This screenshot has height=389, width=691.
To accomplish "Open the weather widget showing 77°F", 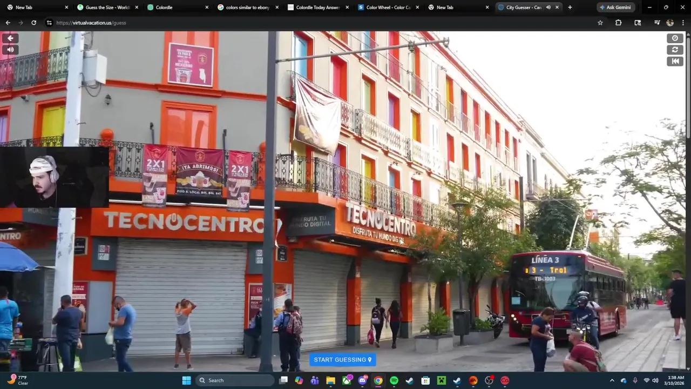I will click(x=16, y=380).
